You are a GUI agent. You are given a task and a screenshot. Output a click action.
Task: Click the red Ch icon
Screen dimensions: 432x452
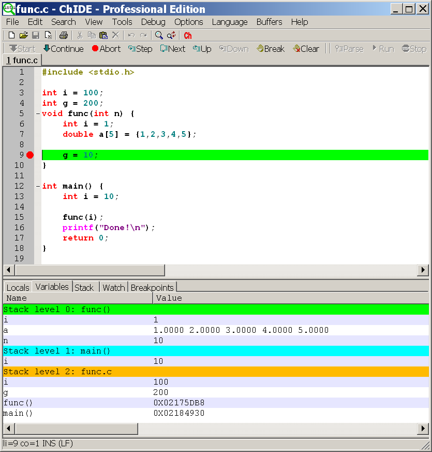click(x=188, y=35)
